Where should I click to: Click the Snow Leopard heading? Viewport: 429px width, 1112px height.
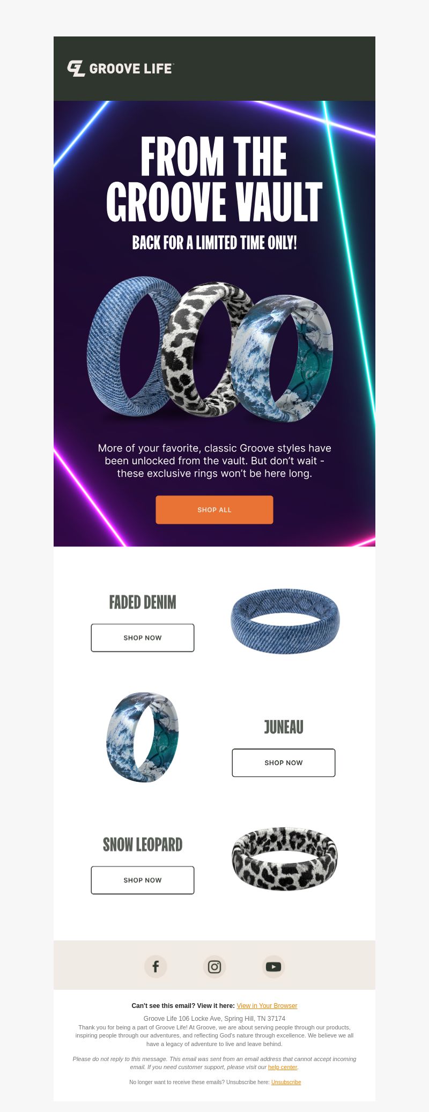[x=143, y=844]
